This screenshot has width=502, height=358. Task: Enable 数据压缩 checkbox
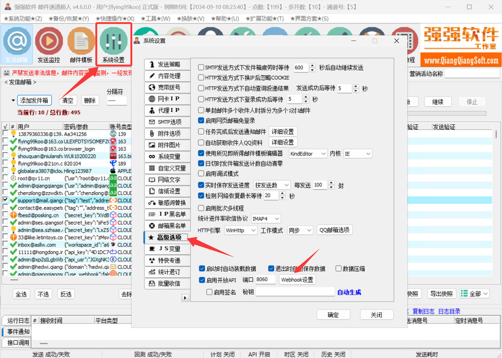tap(338, 268)
